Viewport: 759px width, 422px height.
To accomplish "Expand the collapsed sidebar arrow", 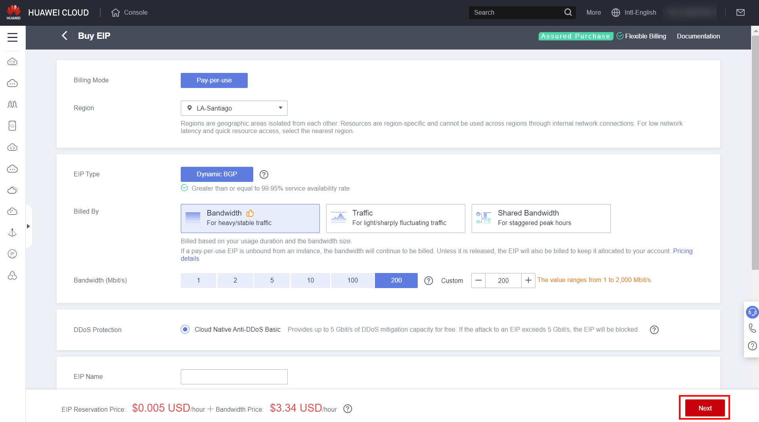I will 28,226.
